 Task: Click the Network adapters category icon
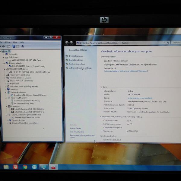8,92
